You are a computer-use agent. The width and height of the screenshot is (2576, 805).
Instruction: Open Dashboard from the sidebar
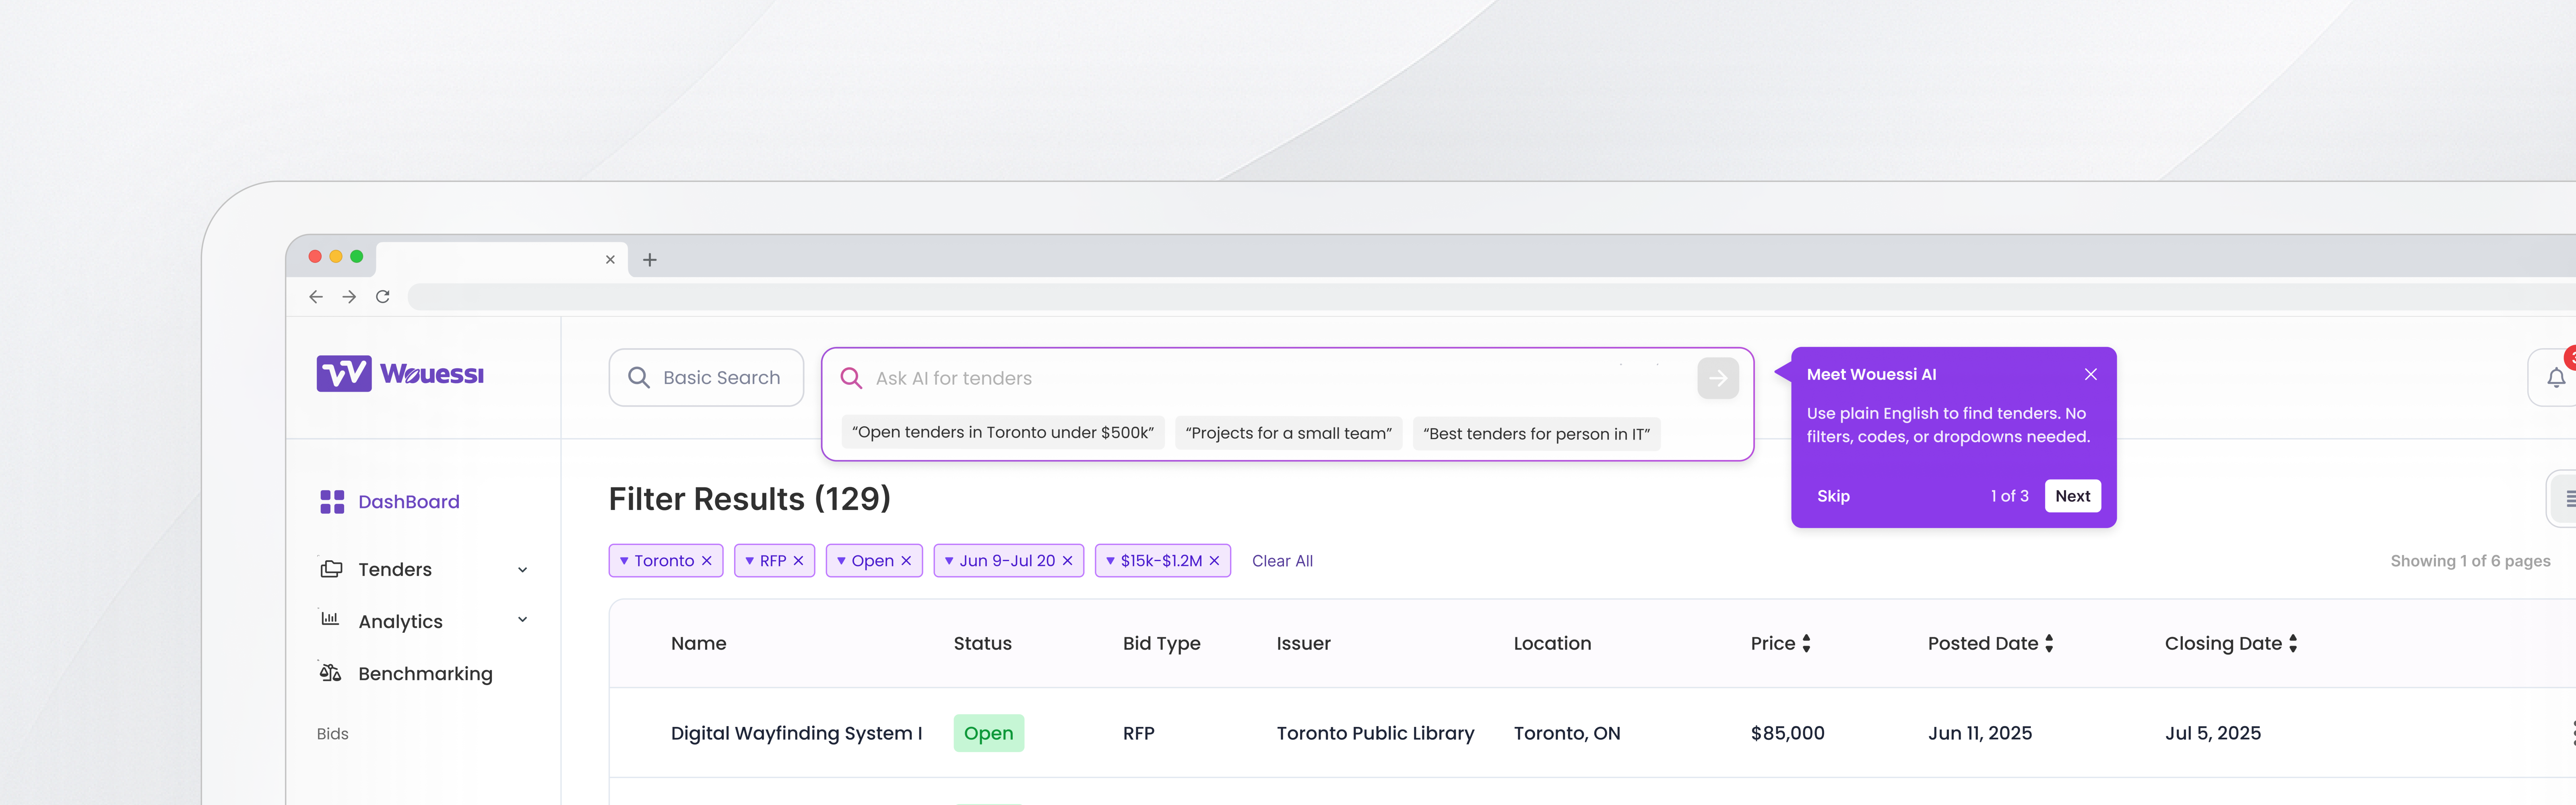pos(408,502)
